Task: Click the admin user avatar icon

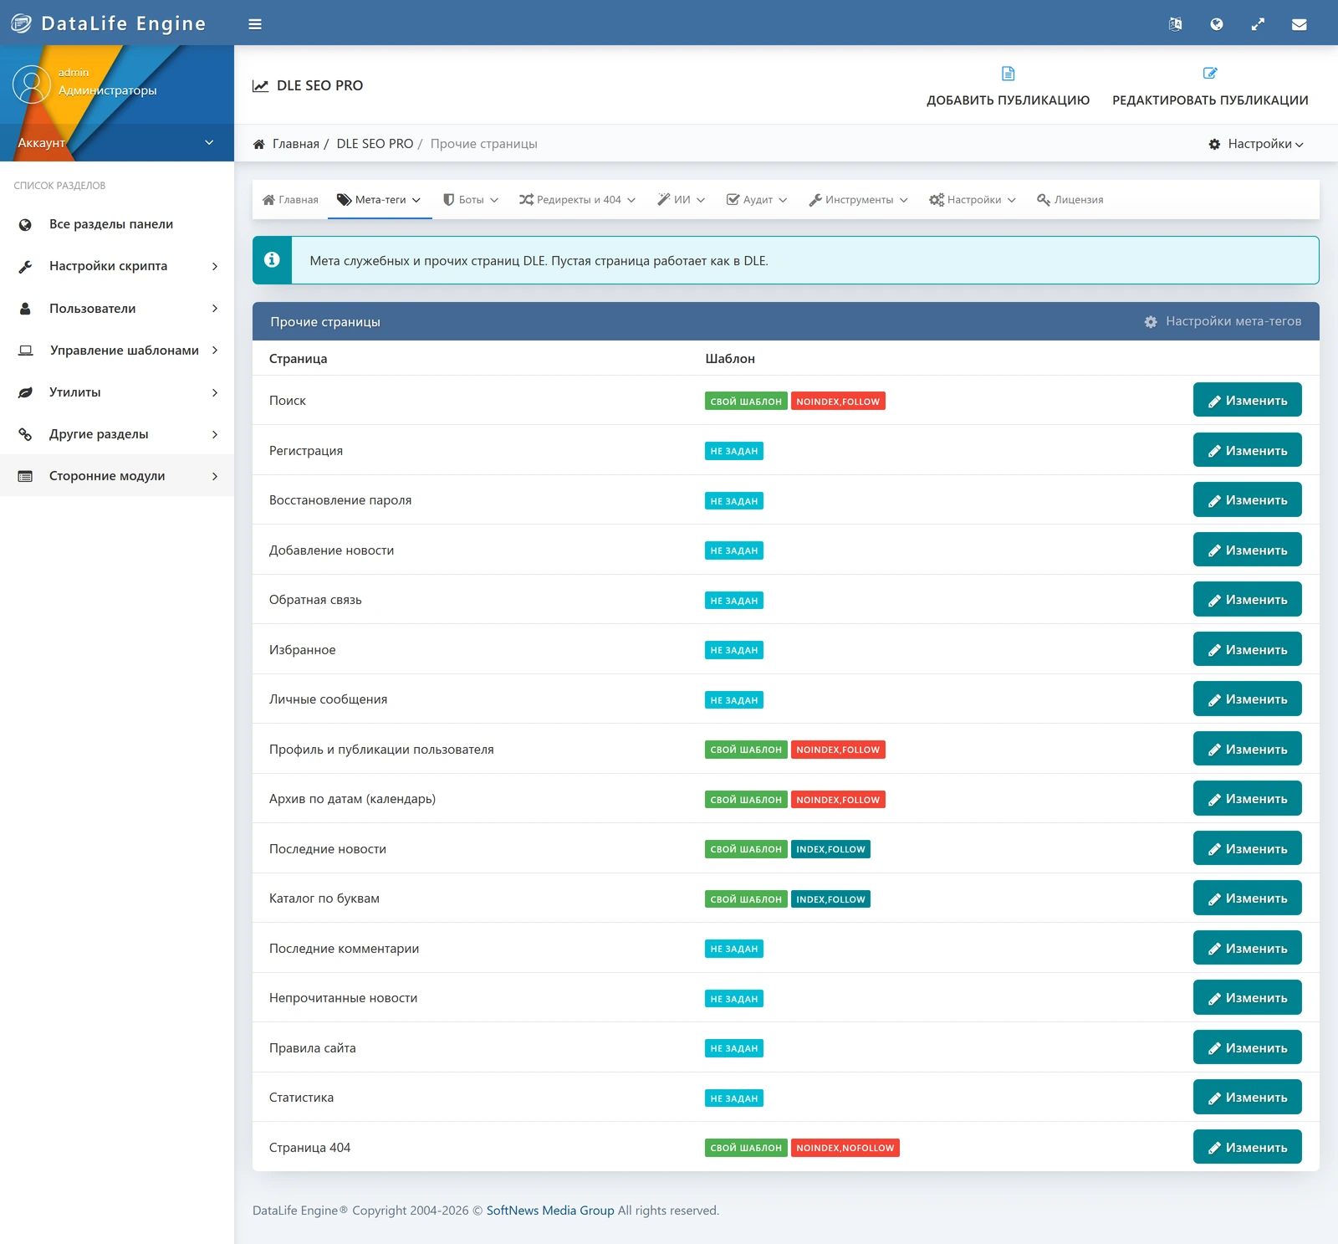Action: tap(32, 84)
